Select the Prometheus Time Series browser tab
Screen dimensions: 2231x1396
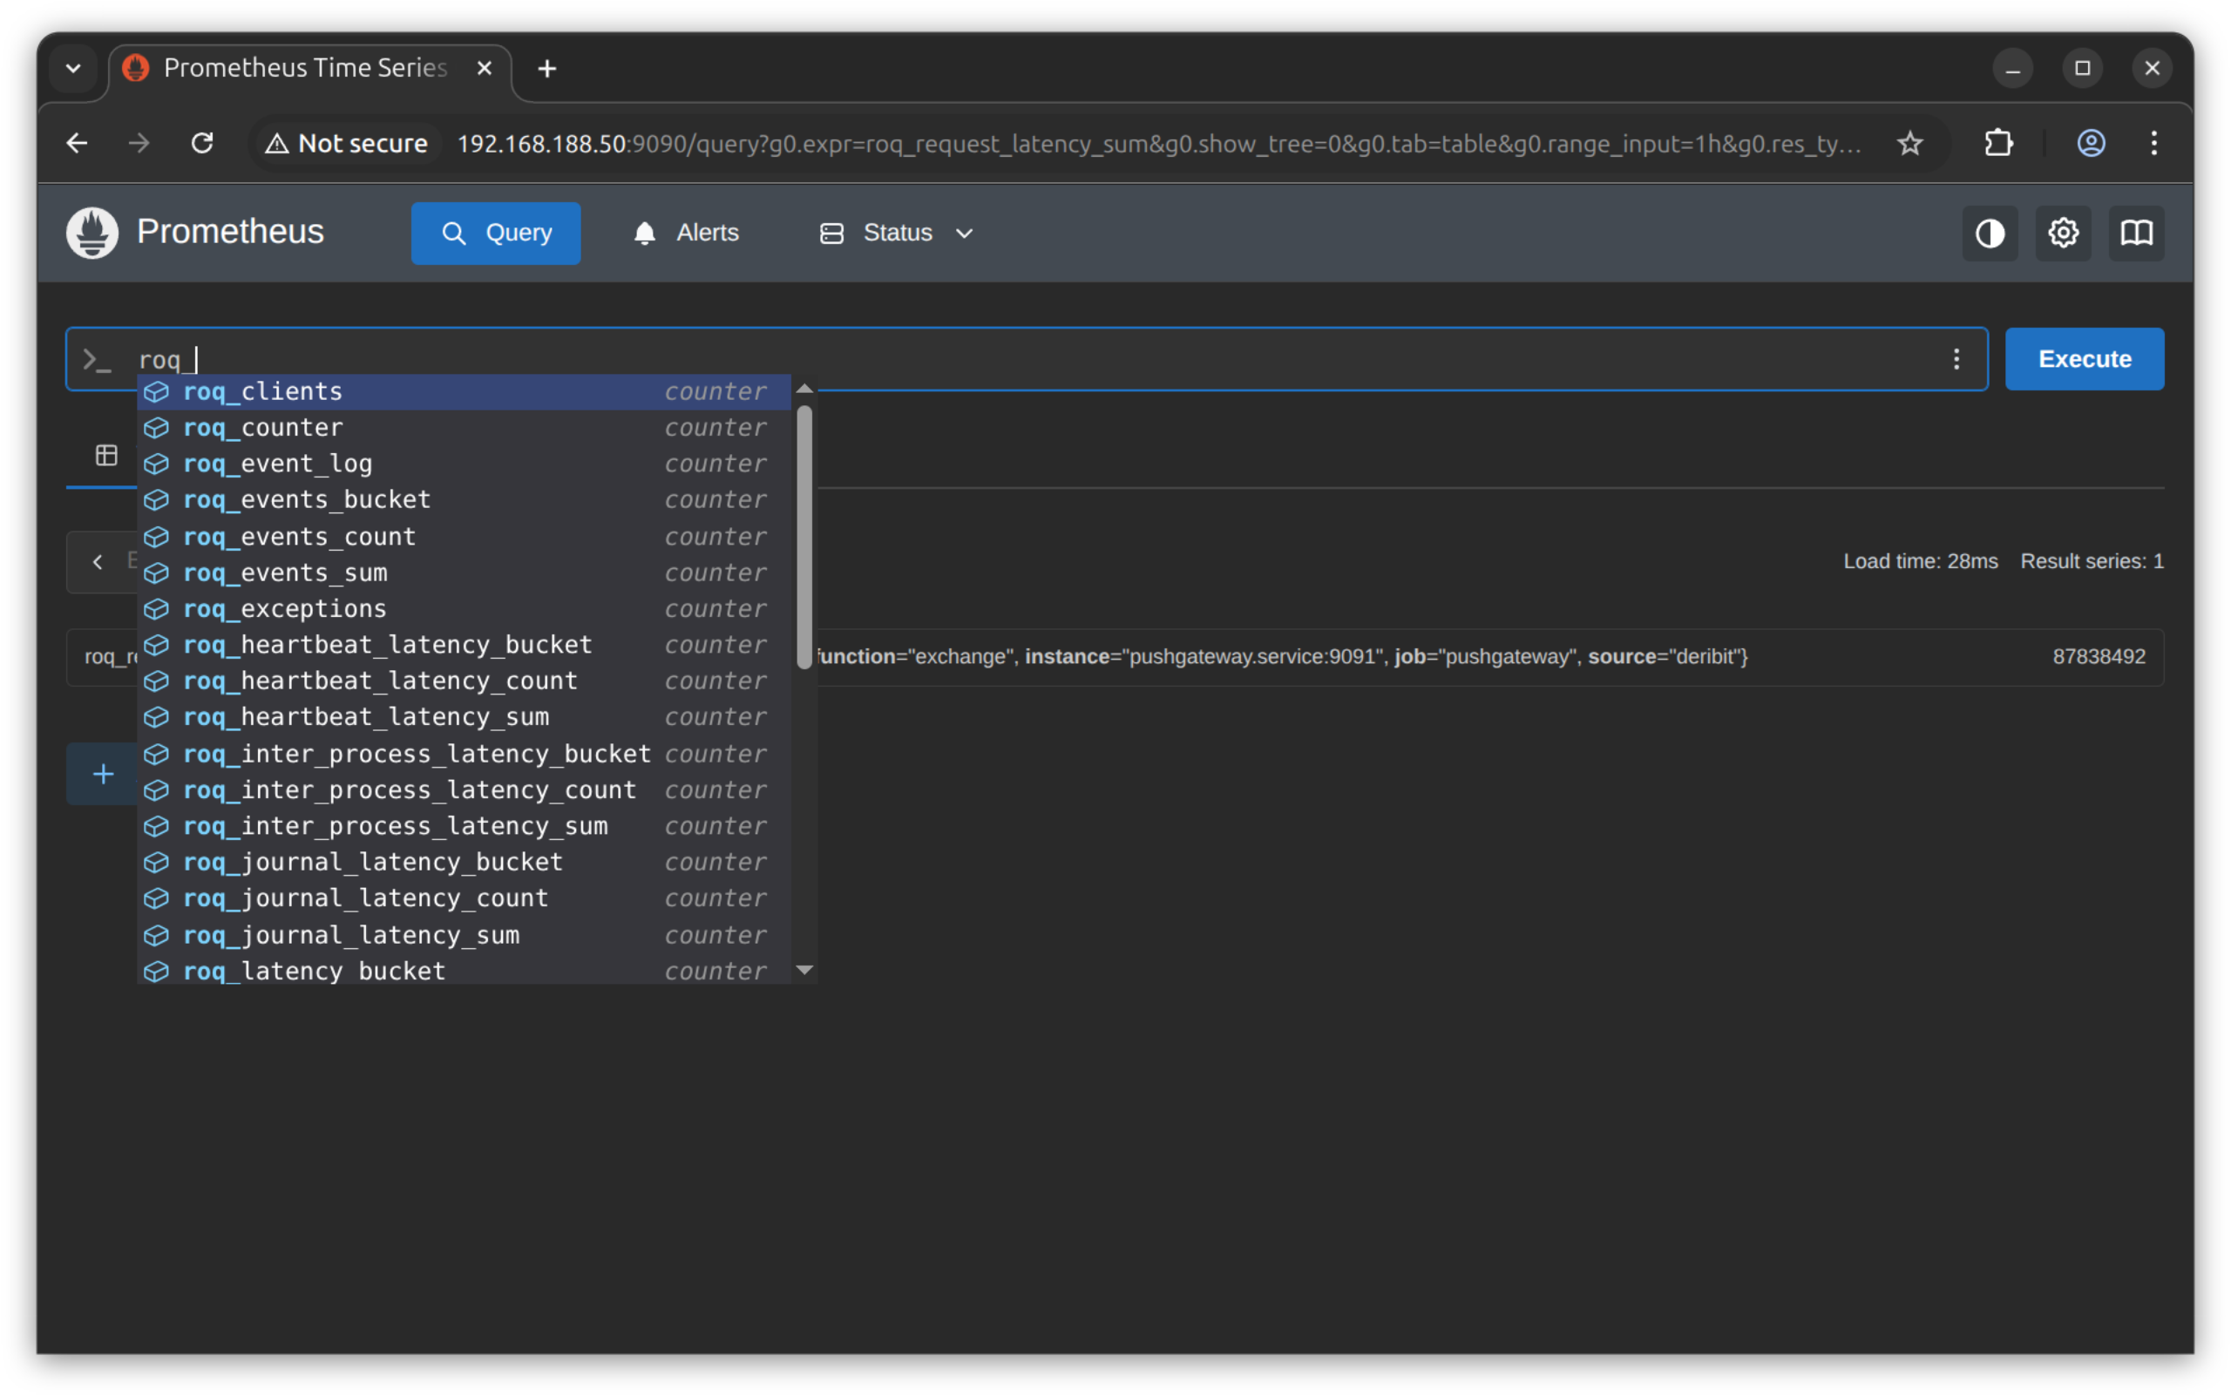click(x=310, y=68)
